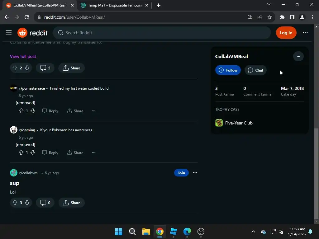The image size is (319, 239).
Task: Open more options on r/gaming comment
Action: click(x=94, y=152)
